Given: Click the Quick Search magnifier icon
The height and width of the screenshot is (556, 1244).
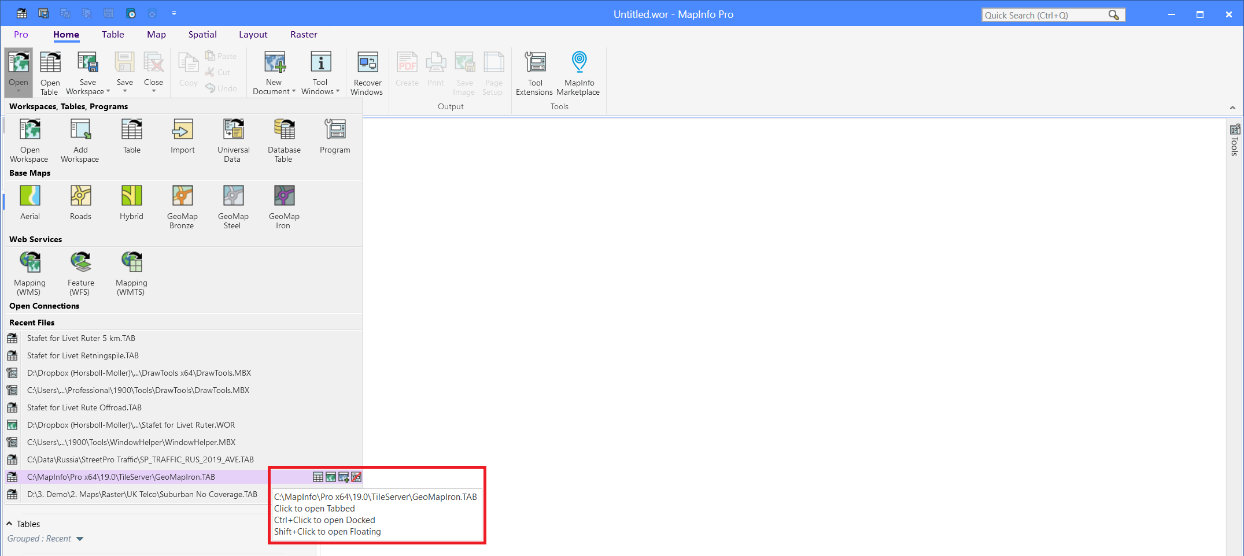Looking at the screenshot, I should point(1113,15).
